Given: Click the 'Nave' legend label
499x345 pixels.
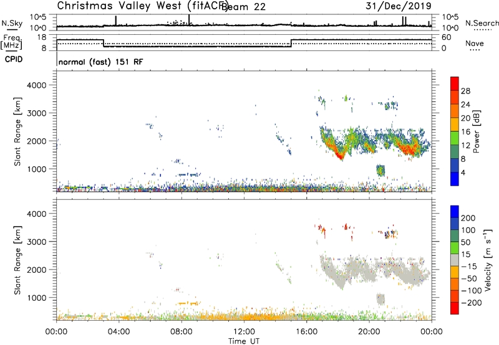Looking at the screenshot, I should point(475,44).
